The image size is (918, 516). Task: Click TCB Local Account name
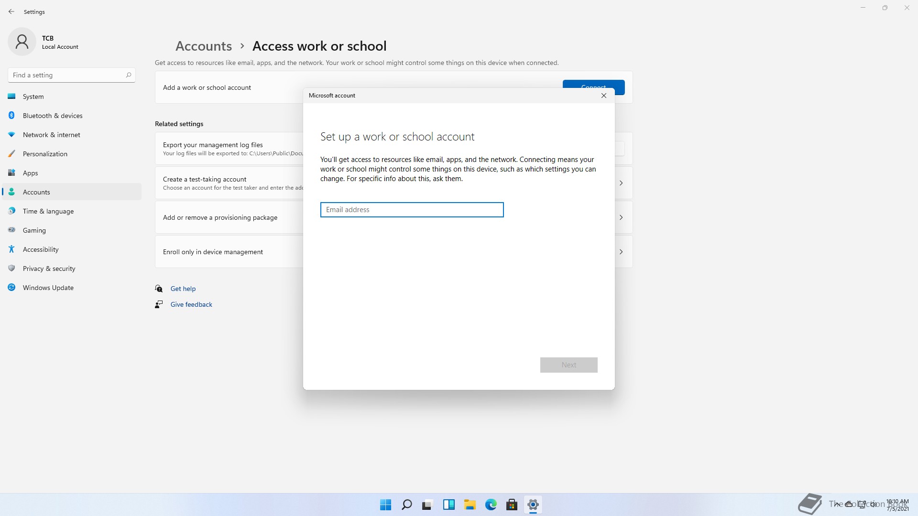(x=60, y=42)
